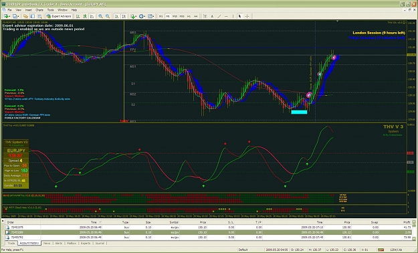Toggle the Expert Advisors button

tap(59, 16)
